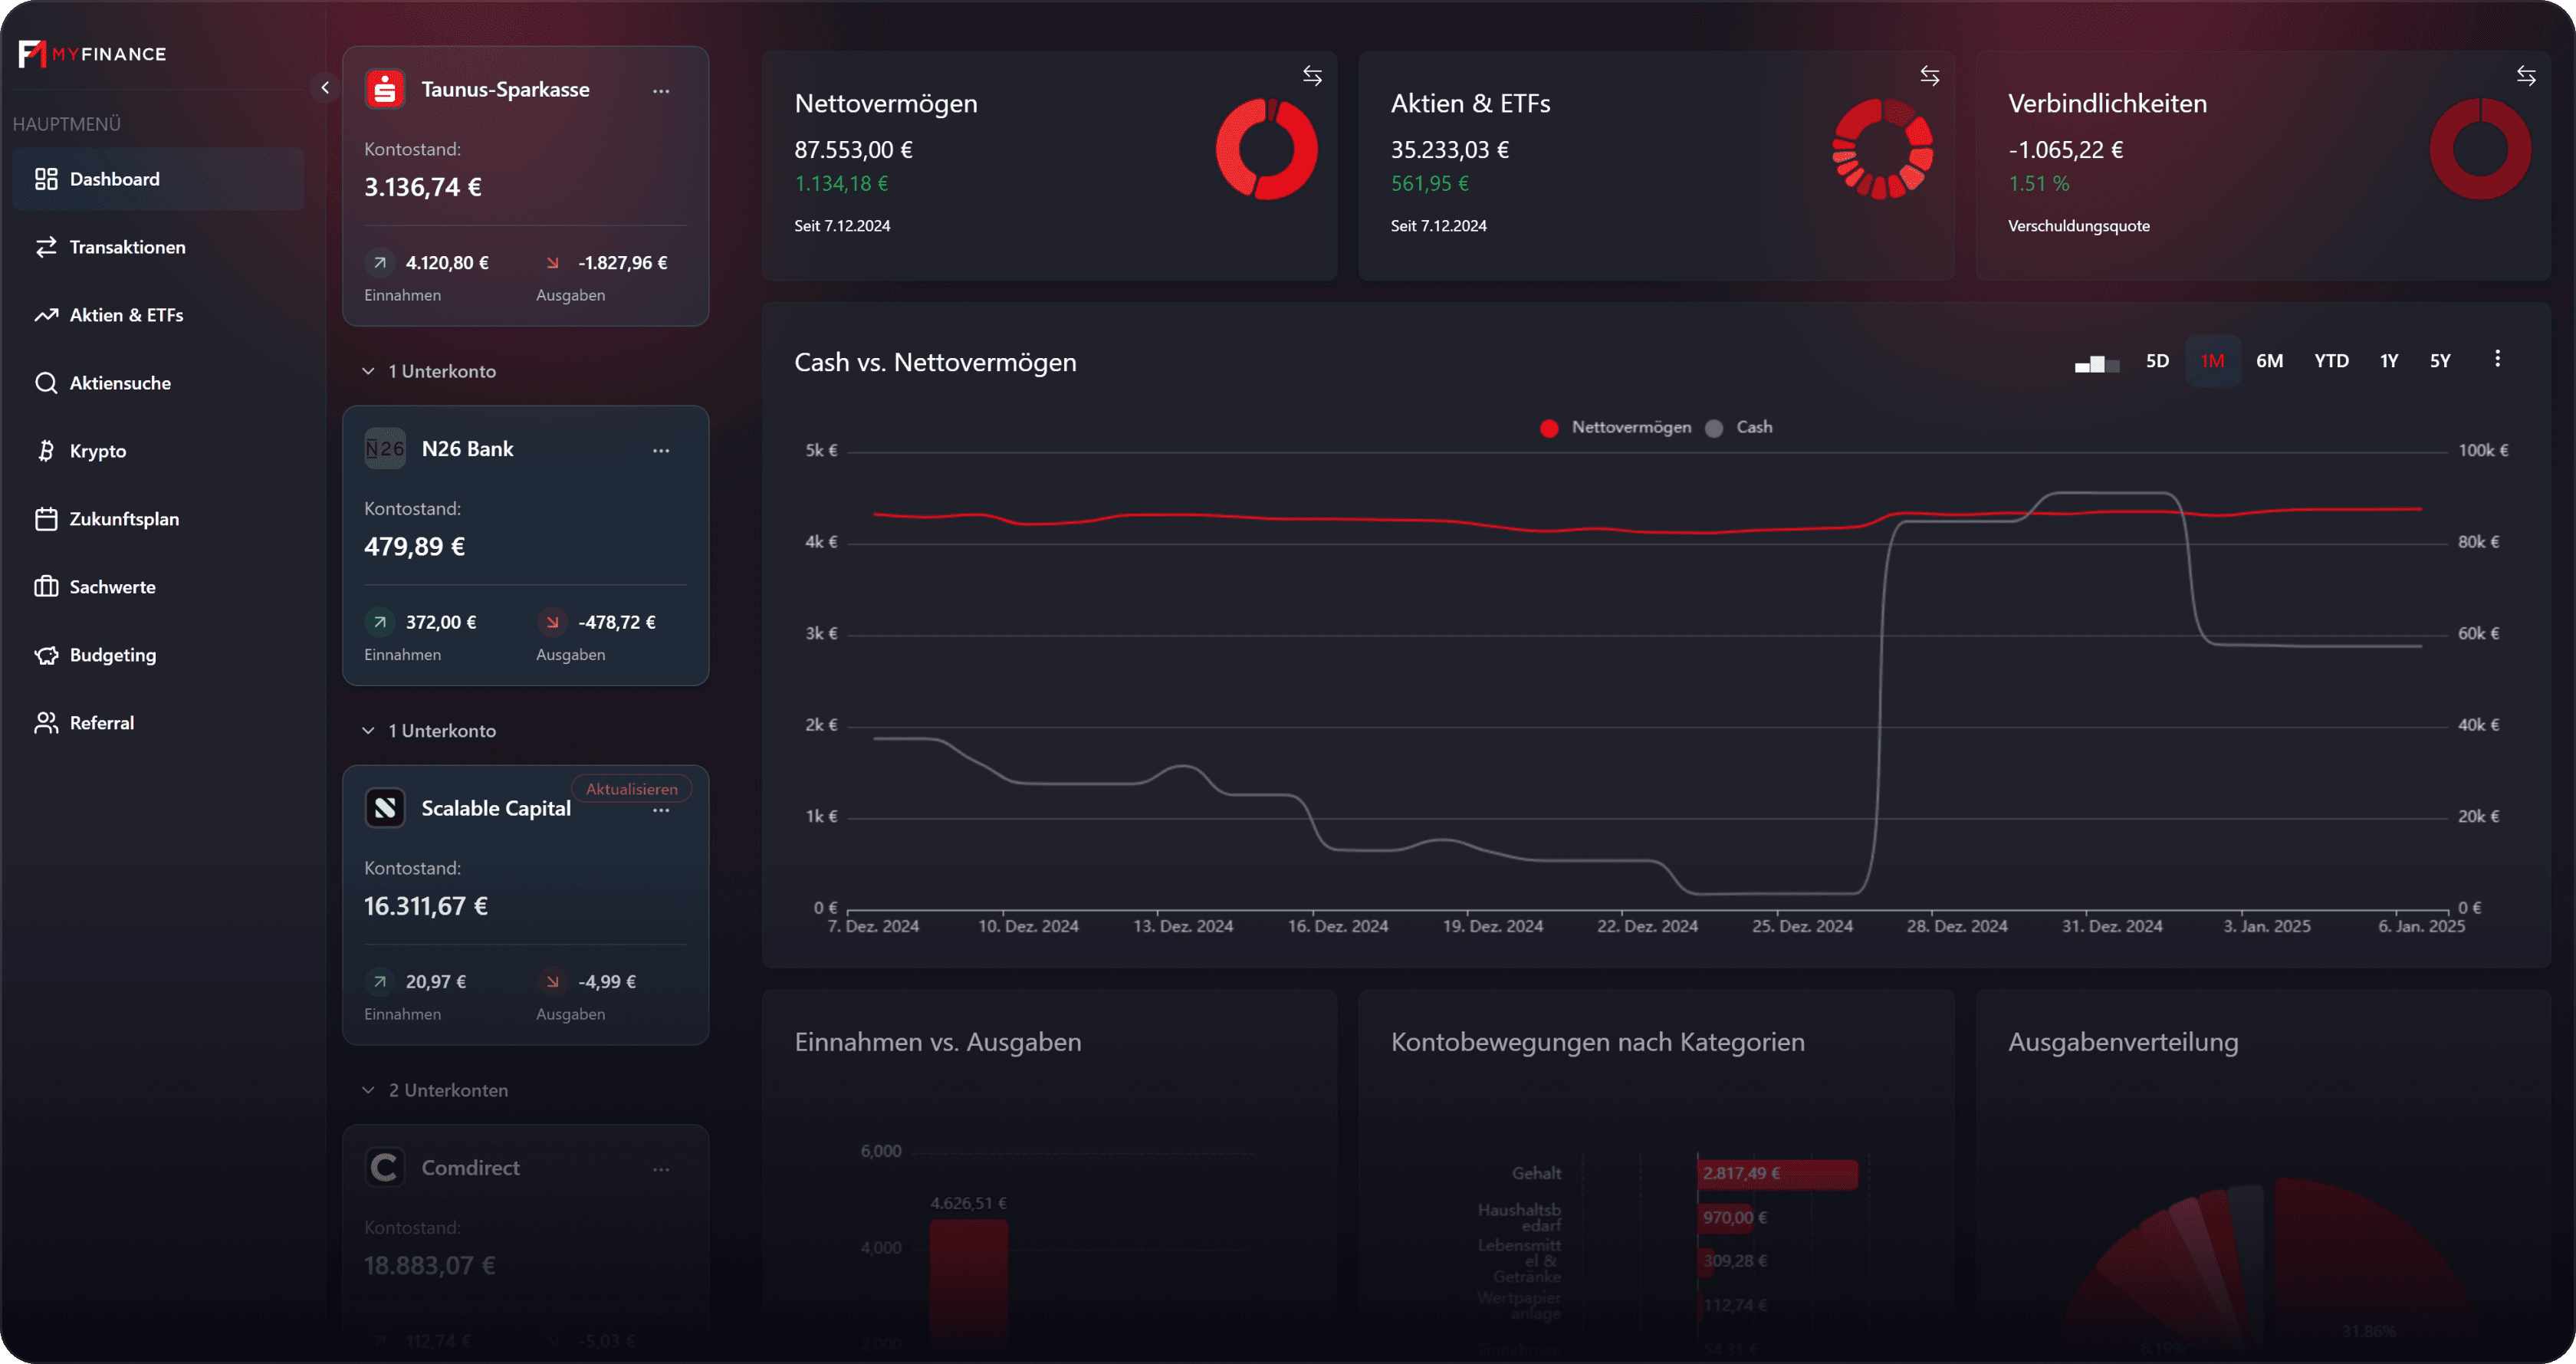
Task: Open Aktien & ETFs sidebar entry
Action: tap(158, 315)
